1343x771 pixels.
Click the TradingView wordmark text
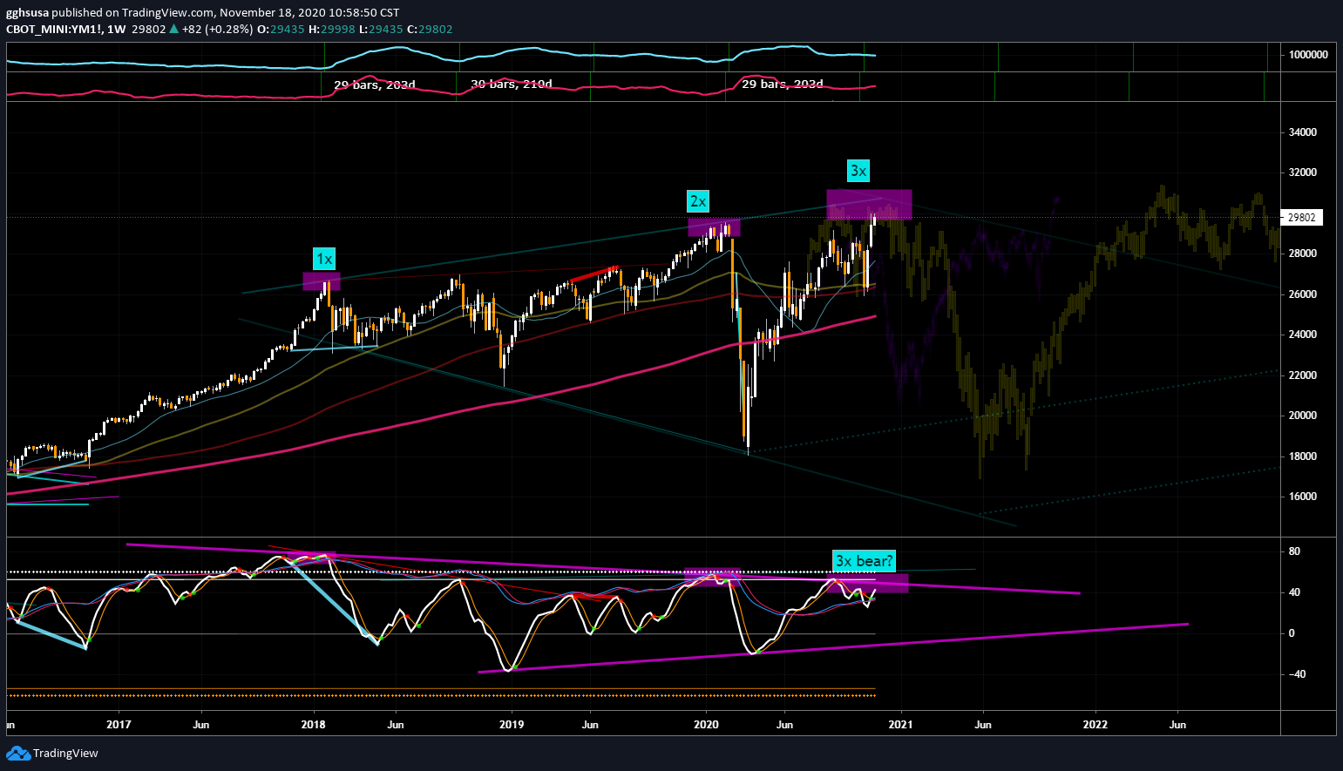tap(65, 753)
